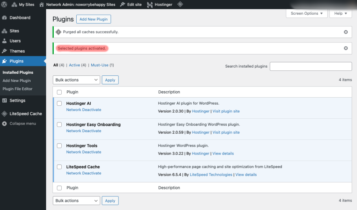Network Deactivate Hostinger Easy Onboarding
This screenshot has height=210, width=357.
coord(84,131)
